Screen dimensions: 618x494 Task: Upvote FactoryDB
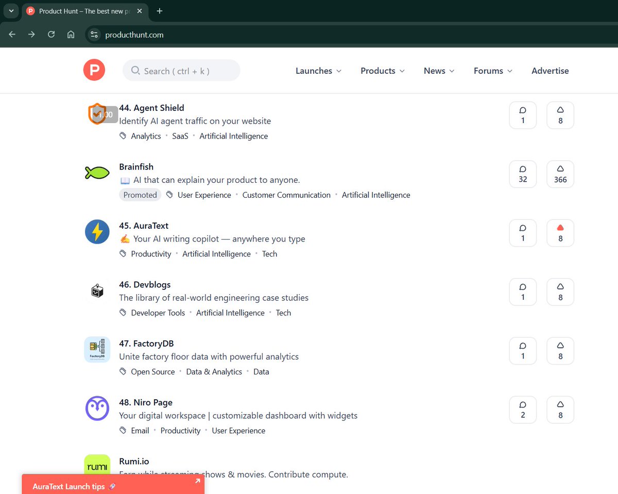(560, 351)
